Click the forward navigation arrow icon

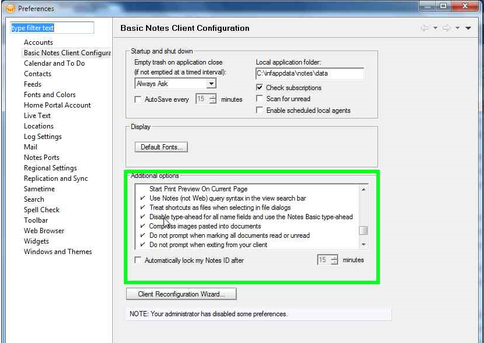click(446, 28)
